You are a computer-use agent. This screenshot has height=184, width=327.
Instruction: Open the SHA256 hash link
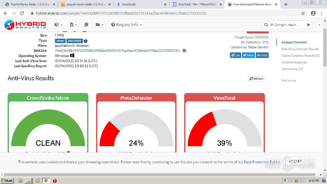(x=117, y=51)
